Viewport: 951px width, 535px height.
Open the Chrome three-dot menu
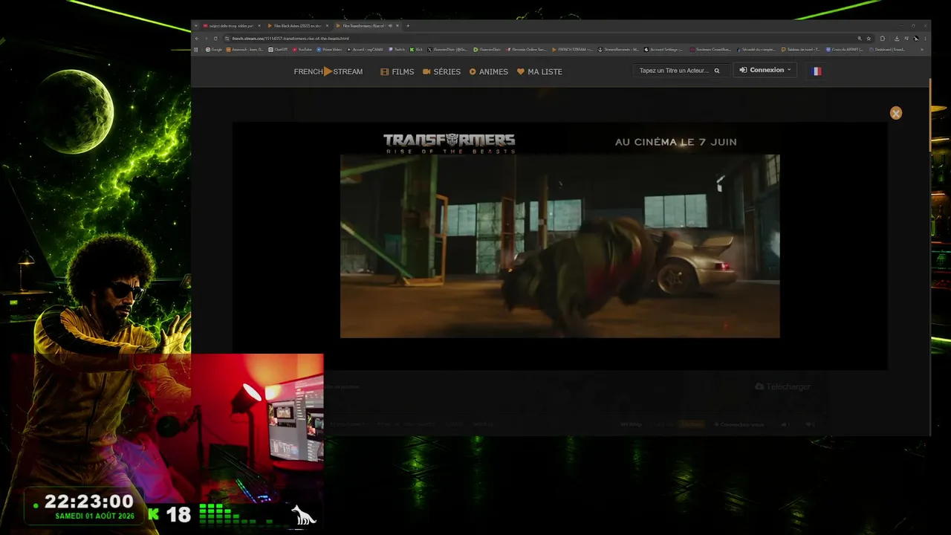coord(925,39)
